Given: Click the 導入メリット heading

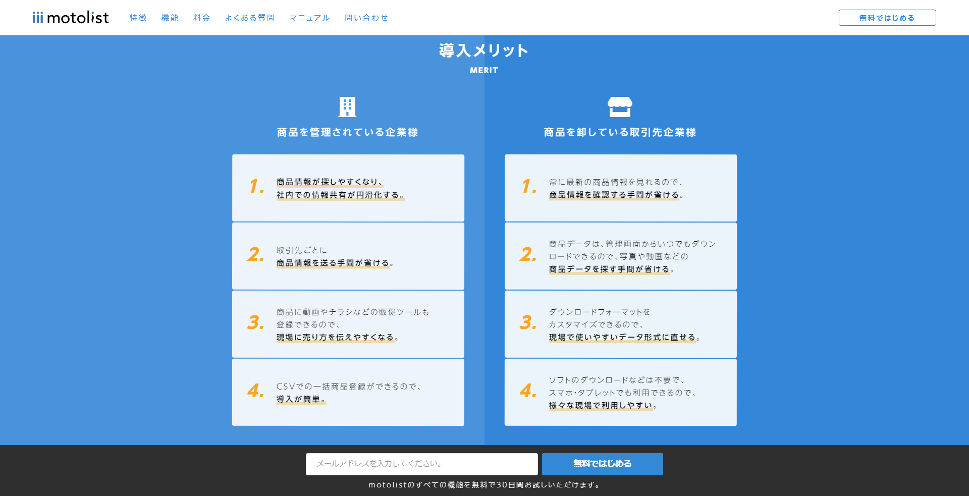Looking at the screenshot, I should click(483, 50).
